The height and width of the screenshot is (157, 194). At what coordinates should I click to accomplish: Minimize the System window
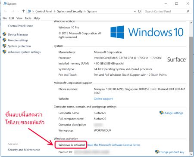pyautogui.click(x=166, y=3)
